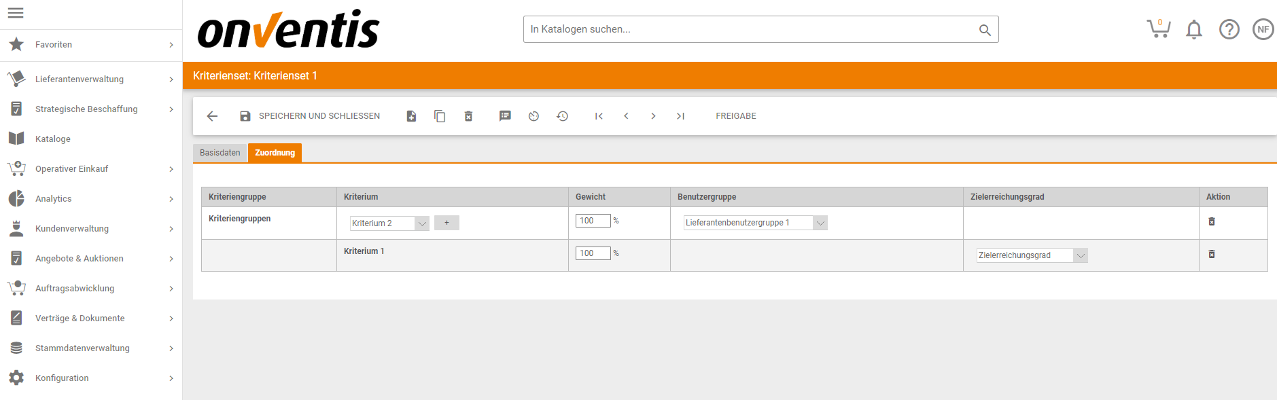Open the Zielerreichungsgrad dropdown
1277x400 pixels.
point(1032,255)
